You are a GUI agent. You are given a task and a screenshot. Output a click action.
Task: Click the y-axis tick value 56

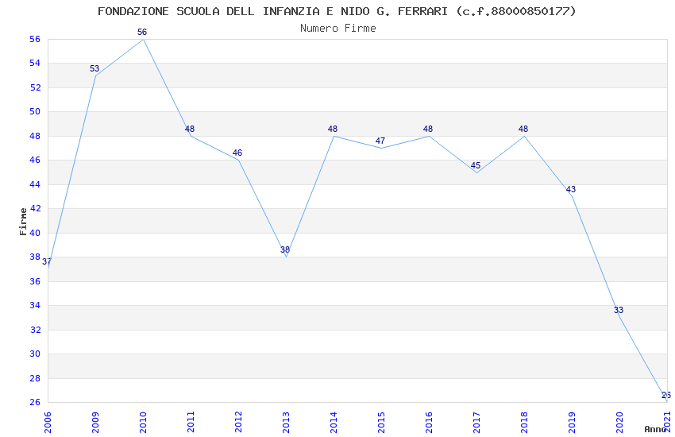(35, 39)
